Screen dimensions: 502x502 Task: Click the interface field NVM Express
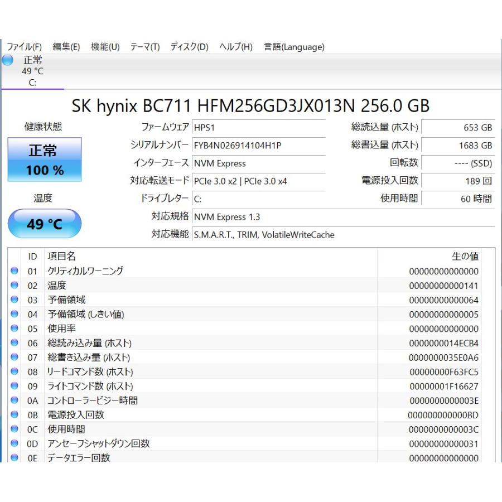tap(259, 163)
